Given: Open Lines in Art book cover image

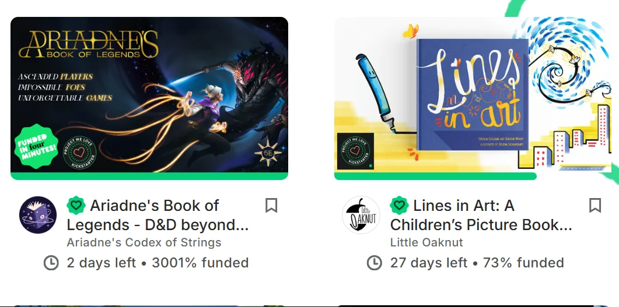Looking at the screenshot, I should click(x=473, y=94).
